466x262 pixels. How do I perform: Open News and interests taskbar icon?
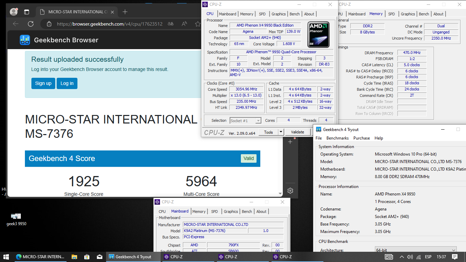[389, 257]
